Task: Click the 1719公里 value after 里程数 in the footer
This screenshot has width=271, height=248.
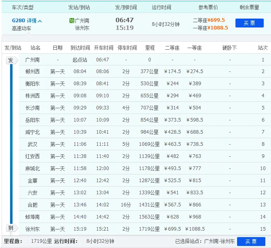Action: point(41,241)
